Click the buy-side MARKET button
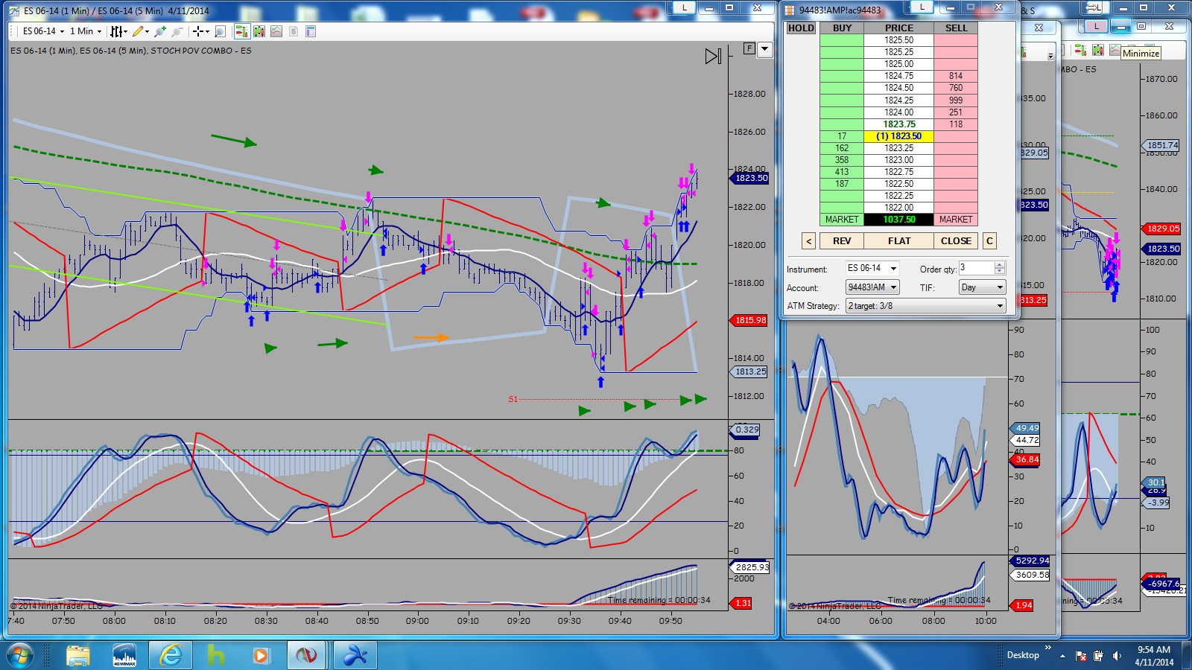 tap(842, 220)
